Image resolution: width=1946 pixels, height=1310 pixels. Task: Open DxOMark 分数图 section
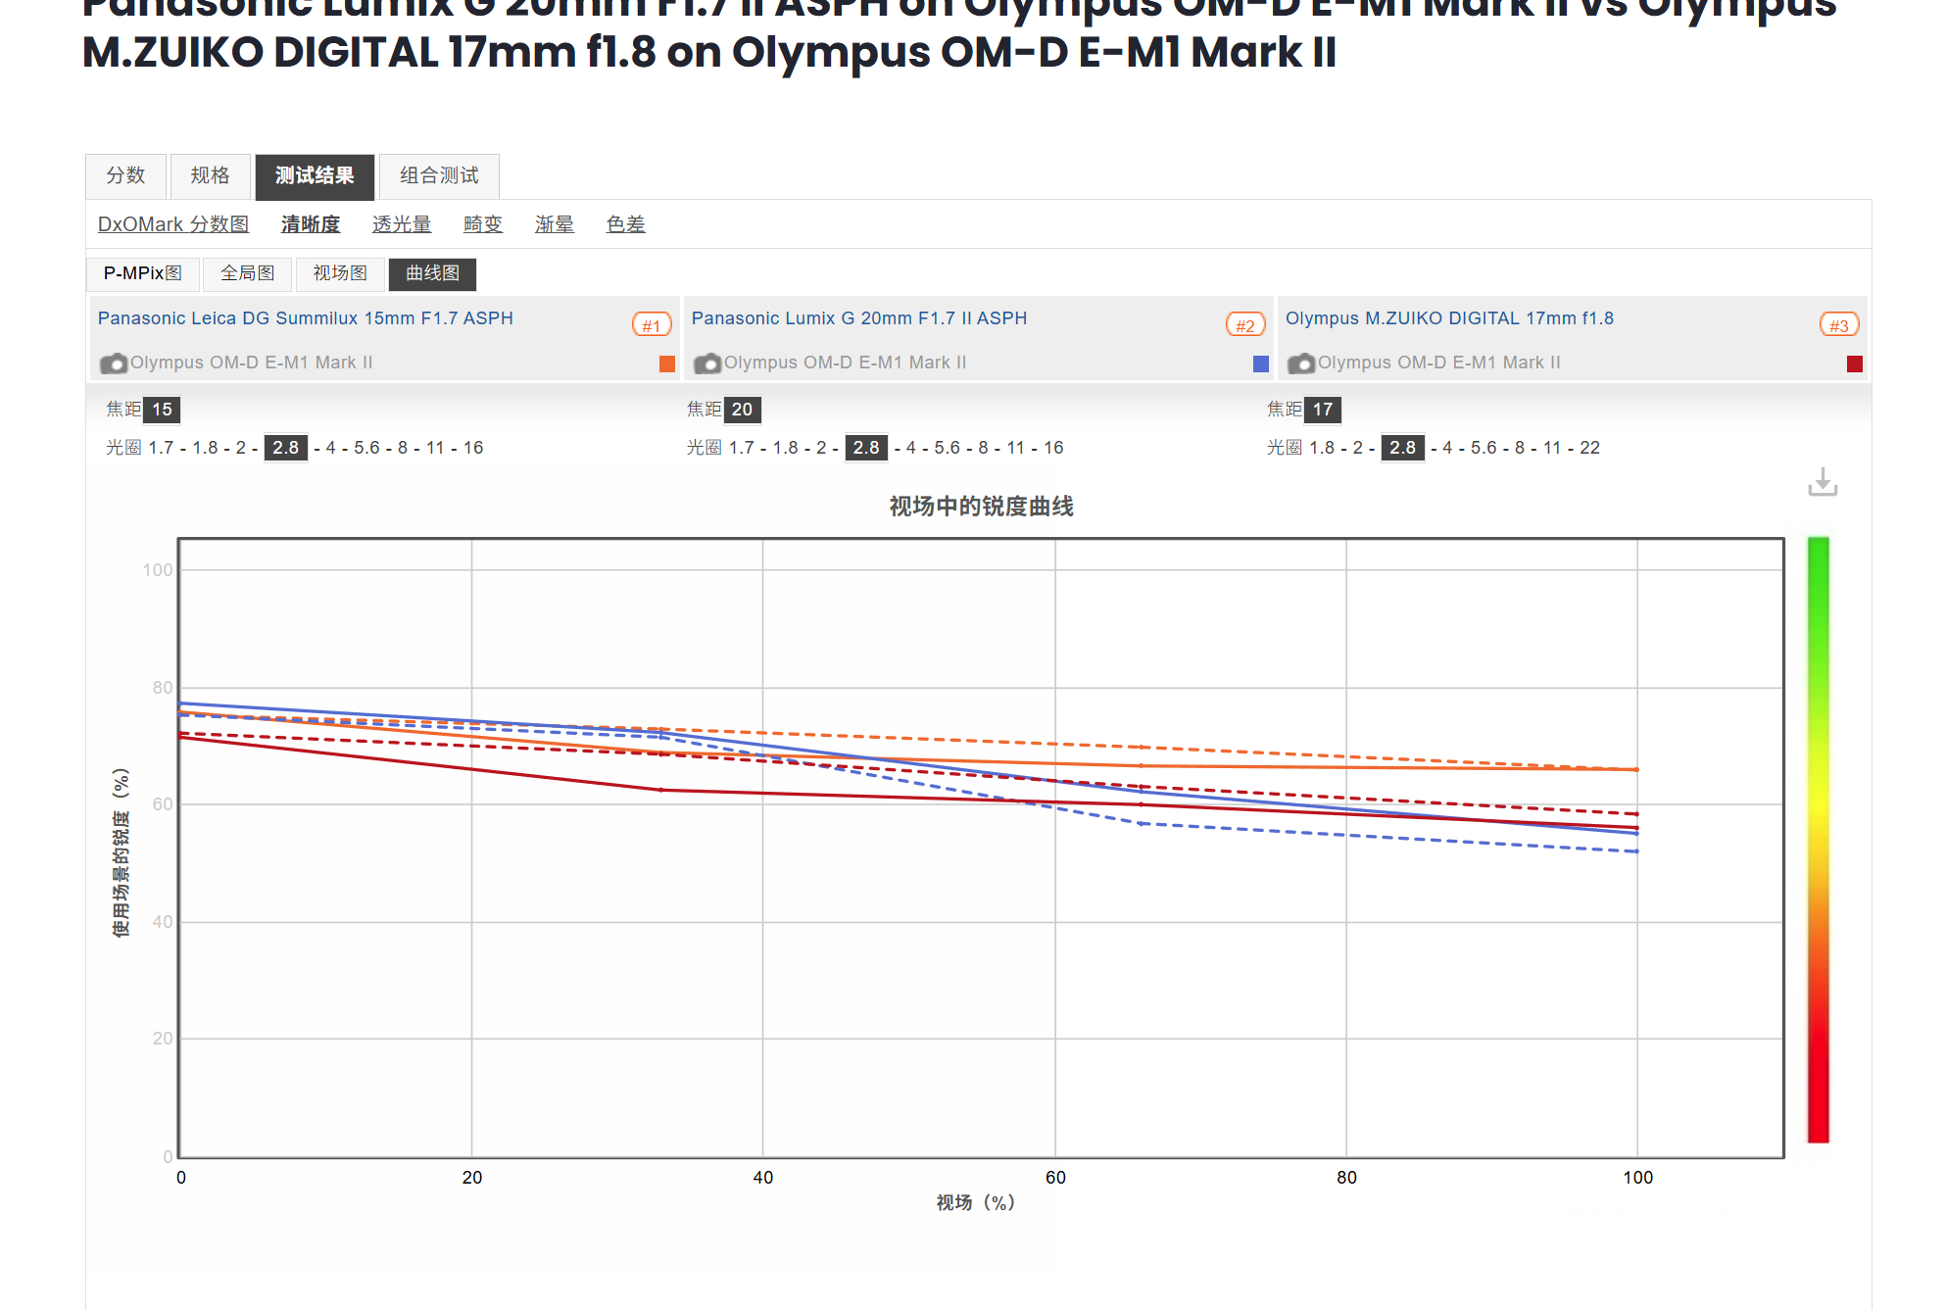[173, 224]
